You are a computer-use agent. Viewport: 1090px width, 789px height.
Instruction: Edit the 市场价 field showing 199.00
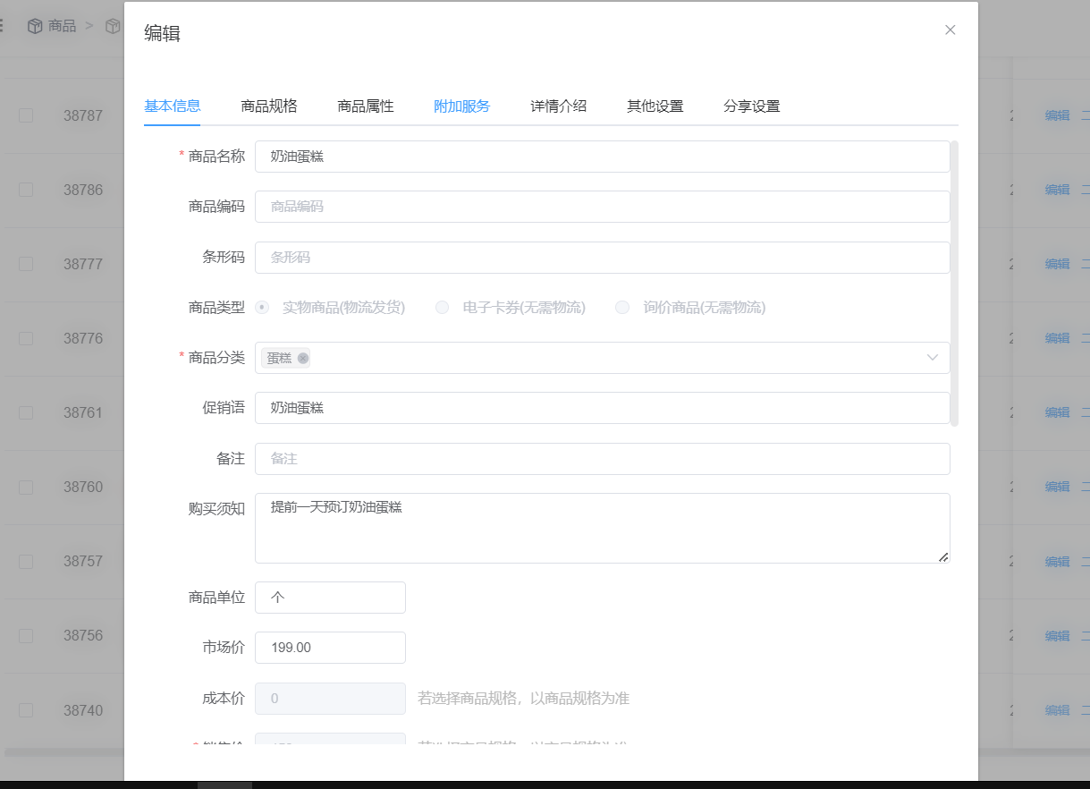click(x=330, y=648)
